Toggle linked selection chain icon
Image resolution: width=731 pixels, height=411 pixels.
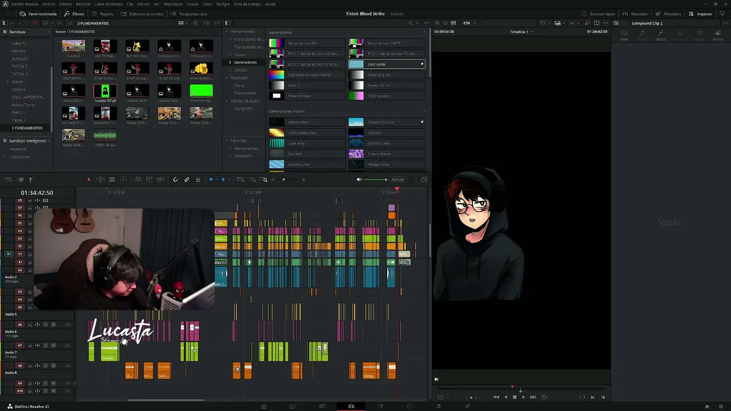187,180
